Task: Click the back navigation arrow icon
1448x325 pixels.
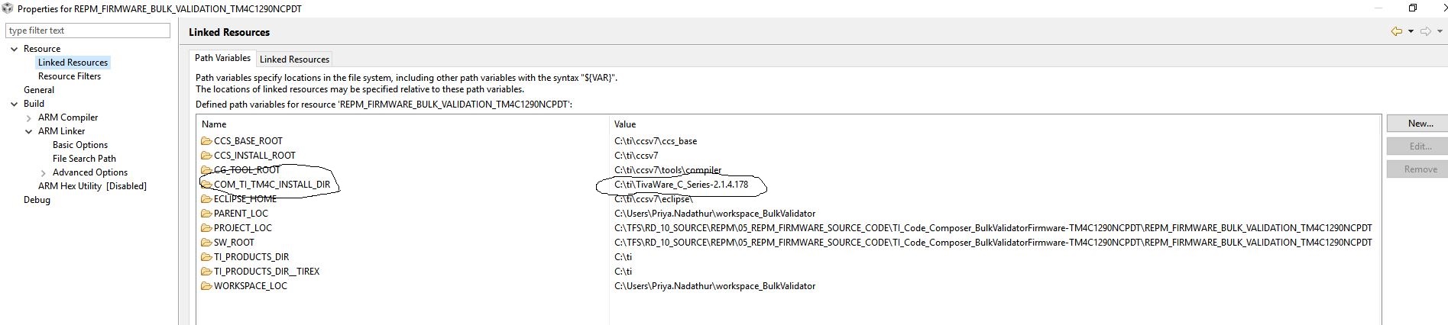Action: coord(1396,31)
